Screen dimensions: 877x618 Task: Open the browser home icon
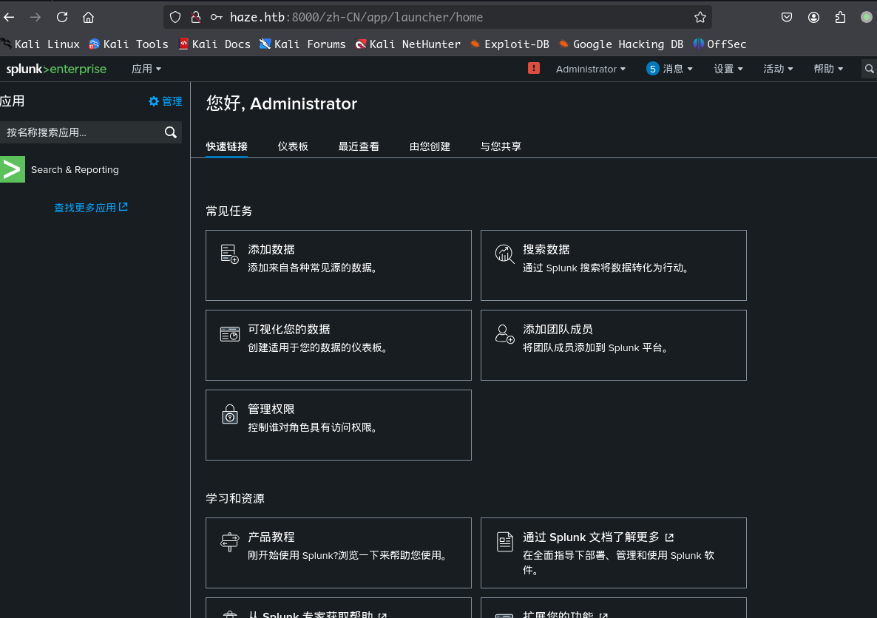(89, 17)
